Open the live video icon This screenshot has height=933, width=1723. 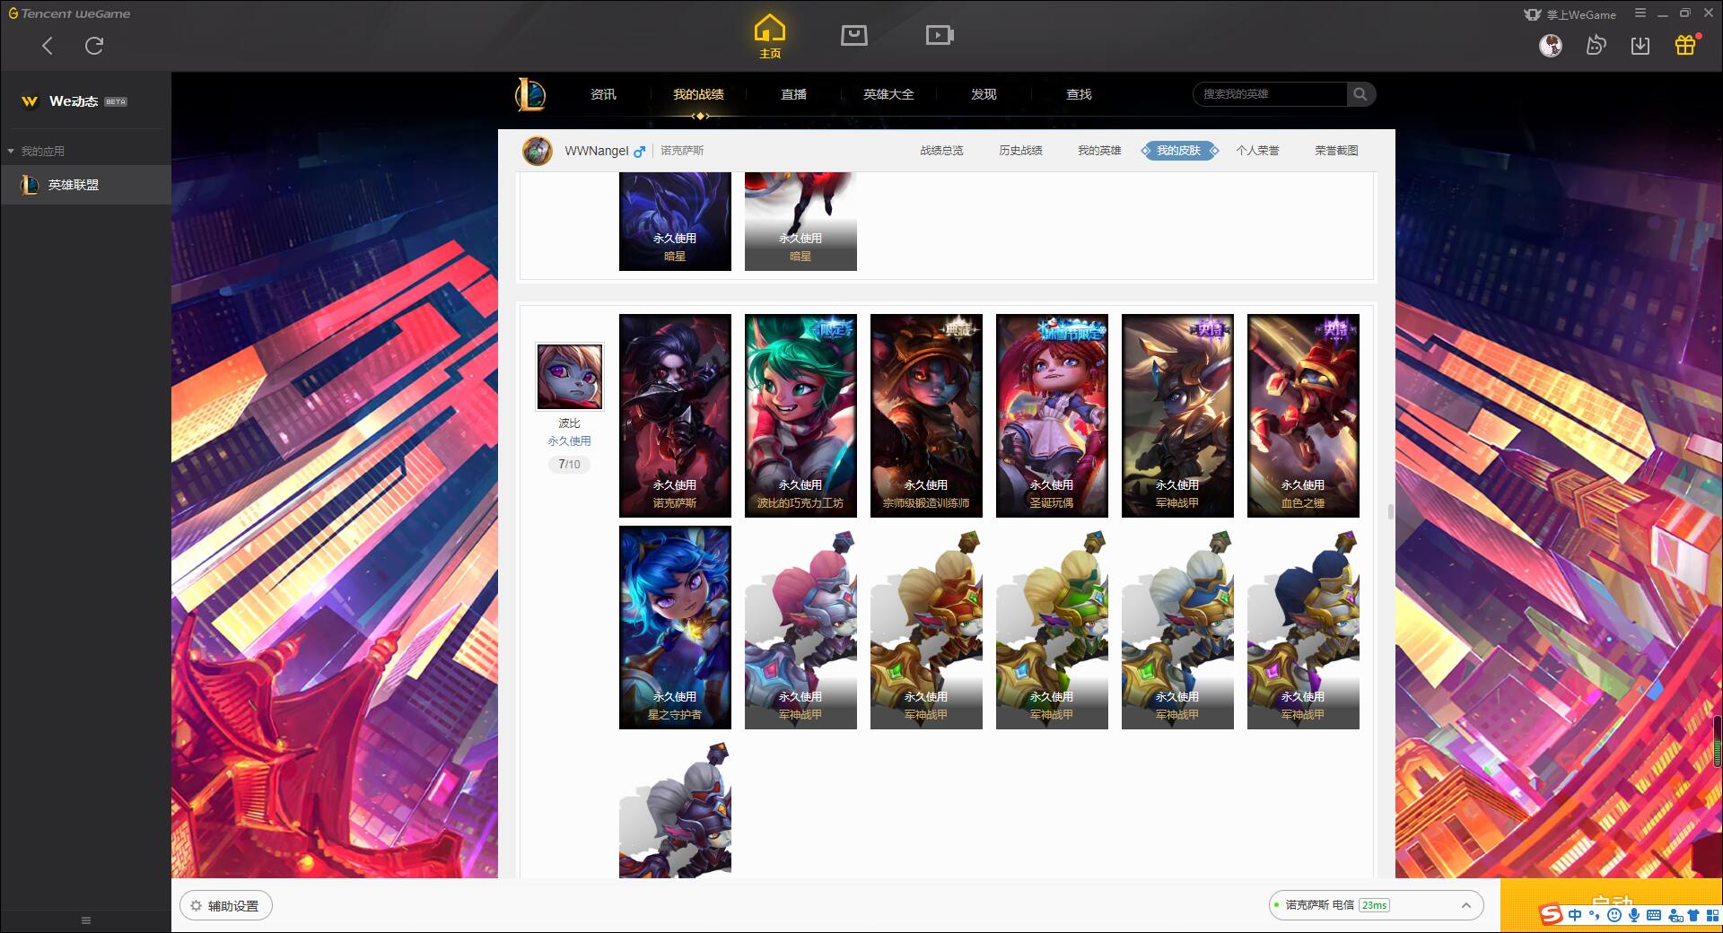940,35
